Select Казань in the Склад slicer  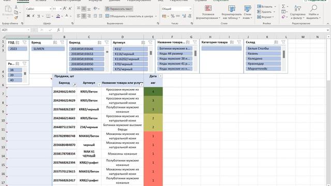[263, 54]
